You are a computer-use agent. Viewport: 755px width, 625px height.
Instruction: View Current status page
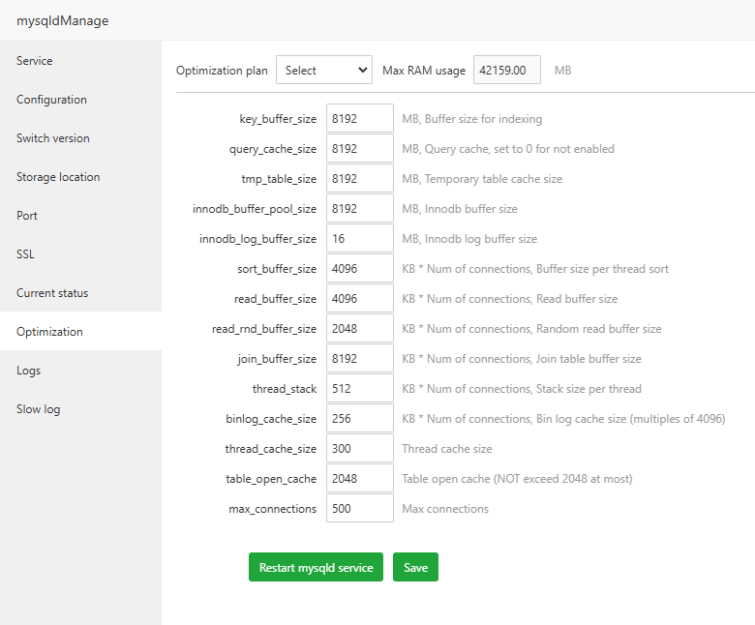(x=52, y=293)
